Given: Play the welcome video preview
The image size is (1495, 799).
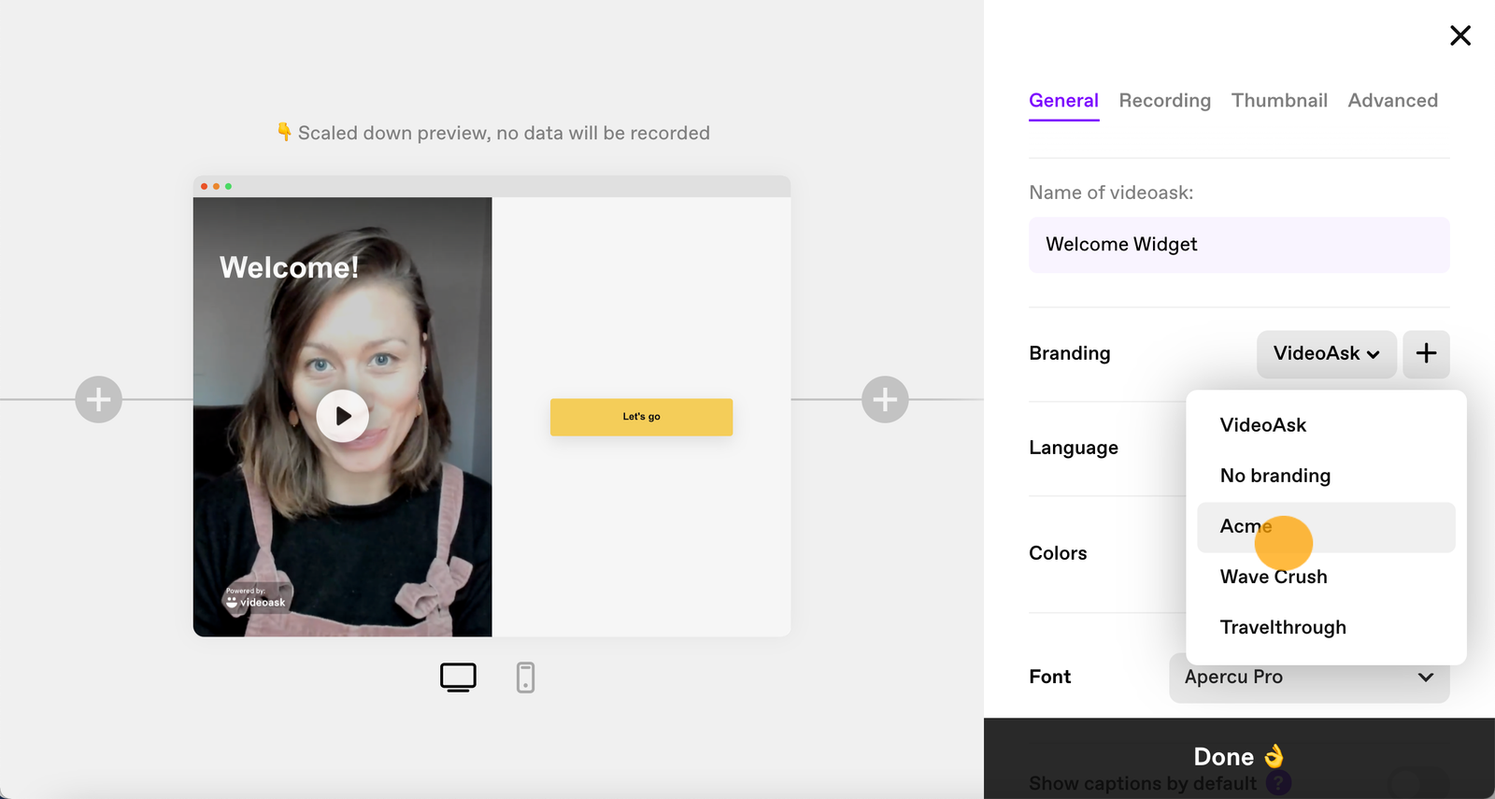Looking at the screenshot, I should point(342,416).
